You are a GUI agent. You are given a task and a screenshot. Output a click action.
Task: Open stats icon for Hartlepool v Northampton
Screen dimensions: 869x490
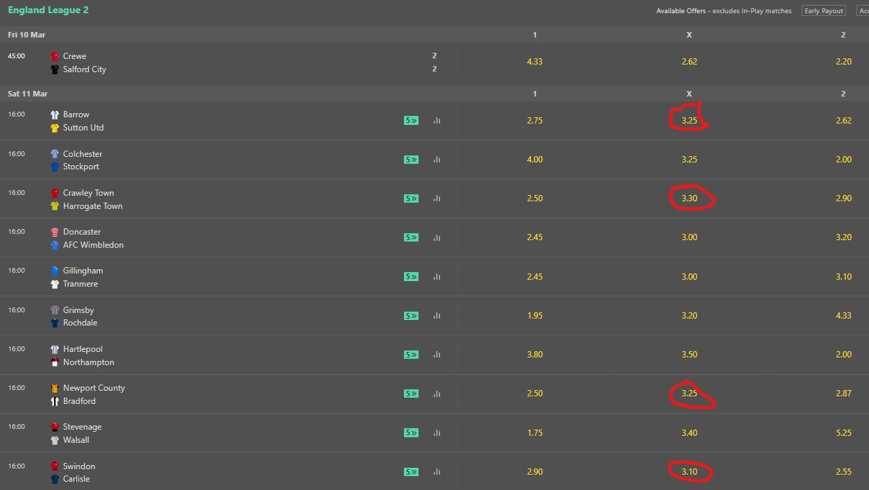pyautogui.click(x=437, y=355)
